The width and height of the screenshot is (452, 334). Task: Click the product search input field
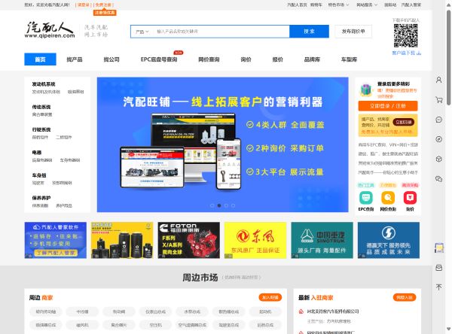point(220,32)
